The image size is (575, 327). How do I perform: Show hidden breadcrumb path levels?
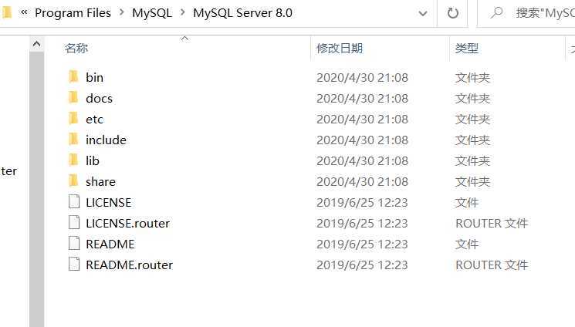tap(24, 13)
